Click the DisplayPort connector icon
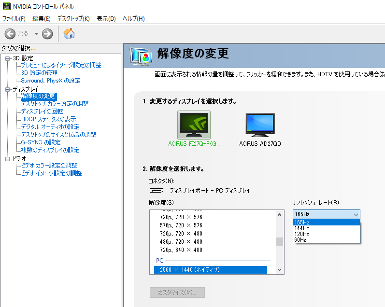This screenshot has width=385, height=307. [x=157, y=191]
